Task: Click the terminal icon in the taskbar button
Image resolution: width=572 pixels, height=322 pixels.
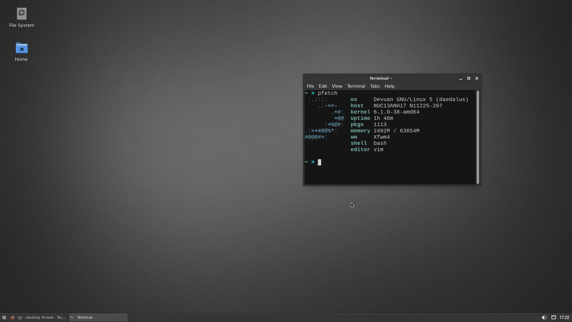Action: 72,318
